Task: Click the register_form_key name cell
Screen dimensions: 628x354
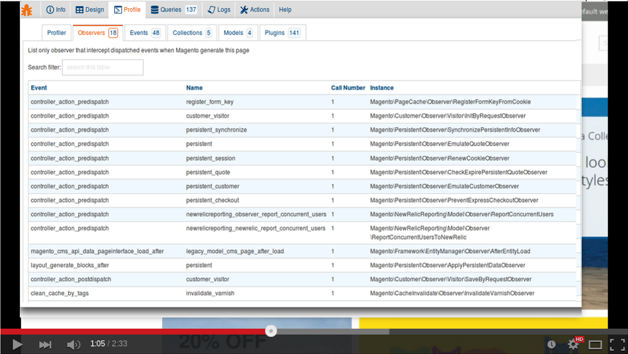Action: coord(210,102)
